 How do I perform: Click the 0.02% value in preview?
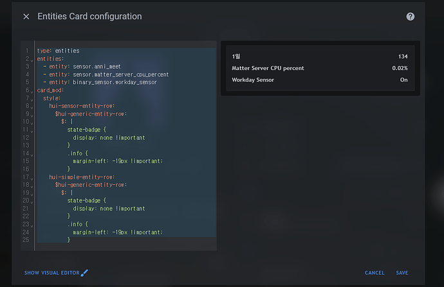[x=400, y=68]
